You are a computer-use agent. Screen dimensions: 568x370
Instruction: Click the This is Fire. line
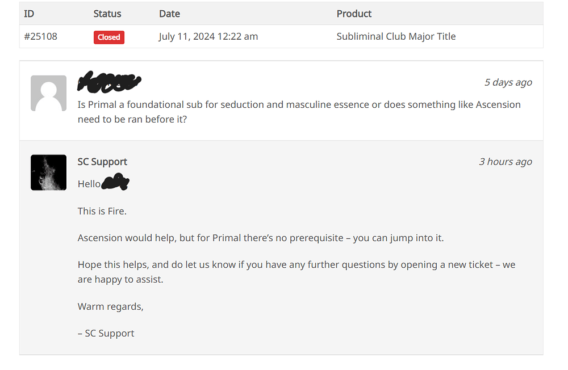(x=102, y=211)
